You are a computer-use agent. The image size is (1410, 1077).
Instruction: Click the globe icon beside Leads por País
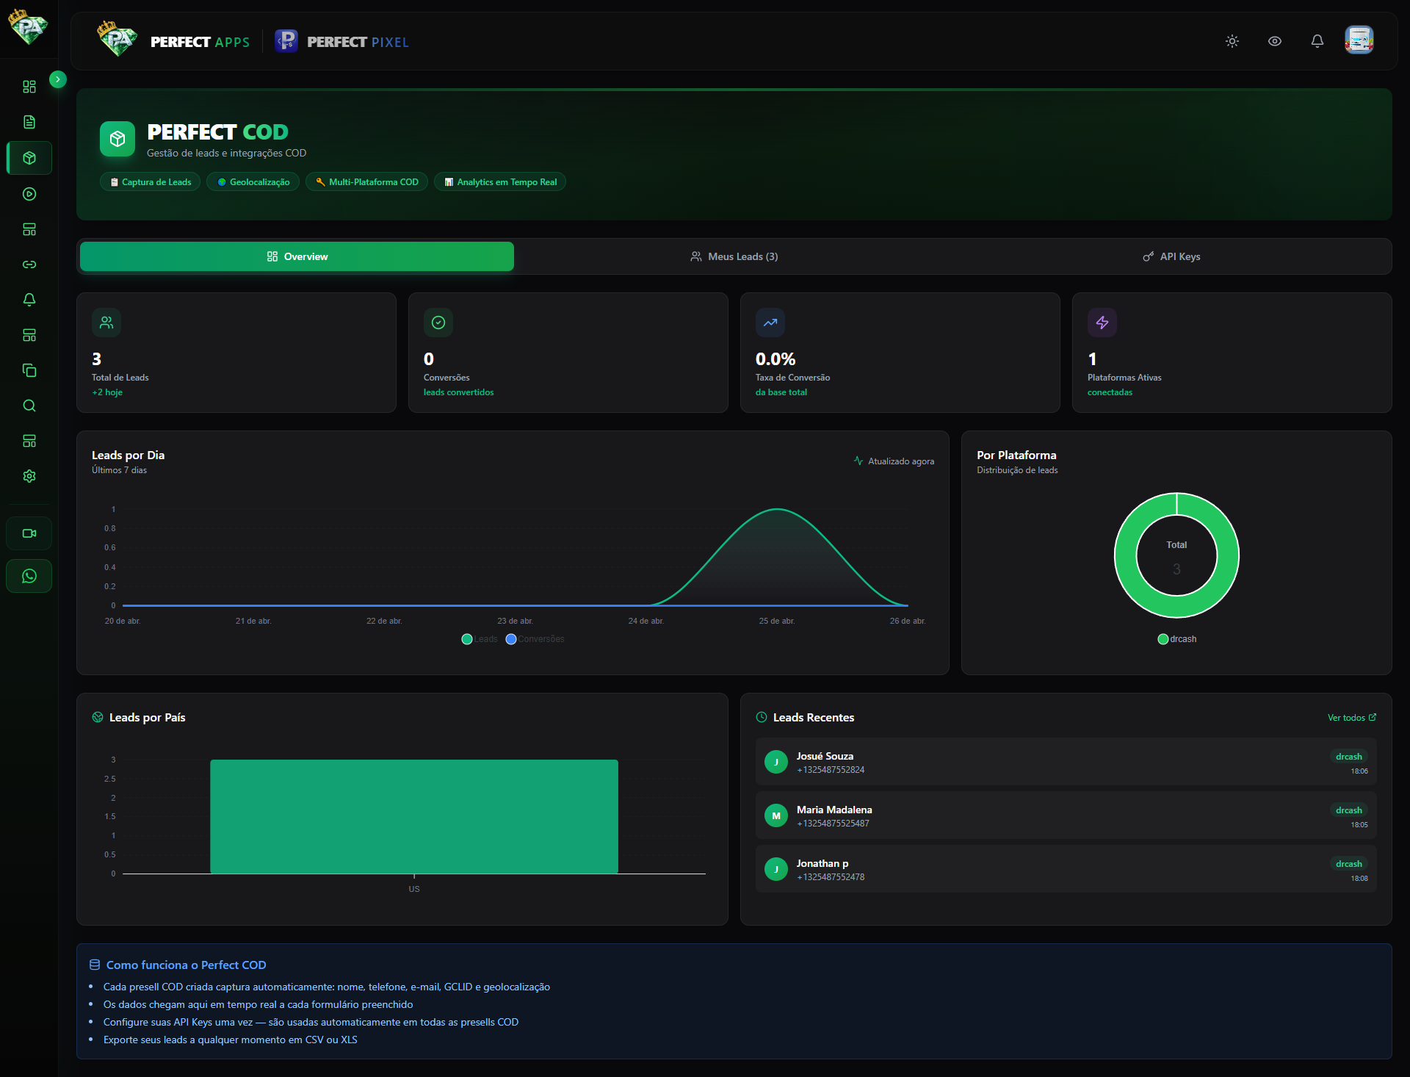98,717
